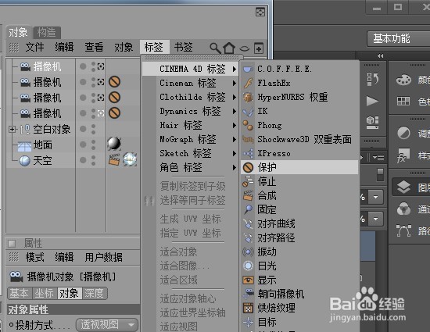Viewport: 430px width, 332px height.
Task: Open the 书签 menu
Action: coord(184,47)
